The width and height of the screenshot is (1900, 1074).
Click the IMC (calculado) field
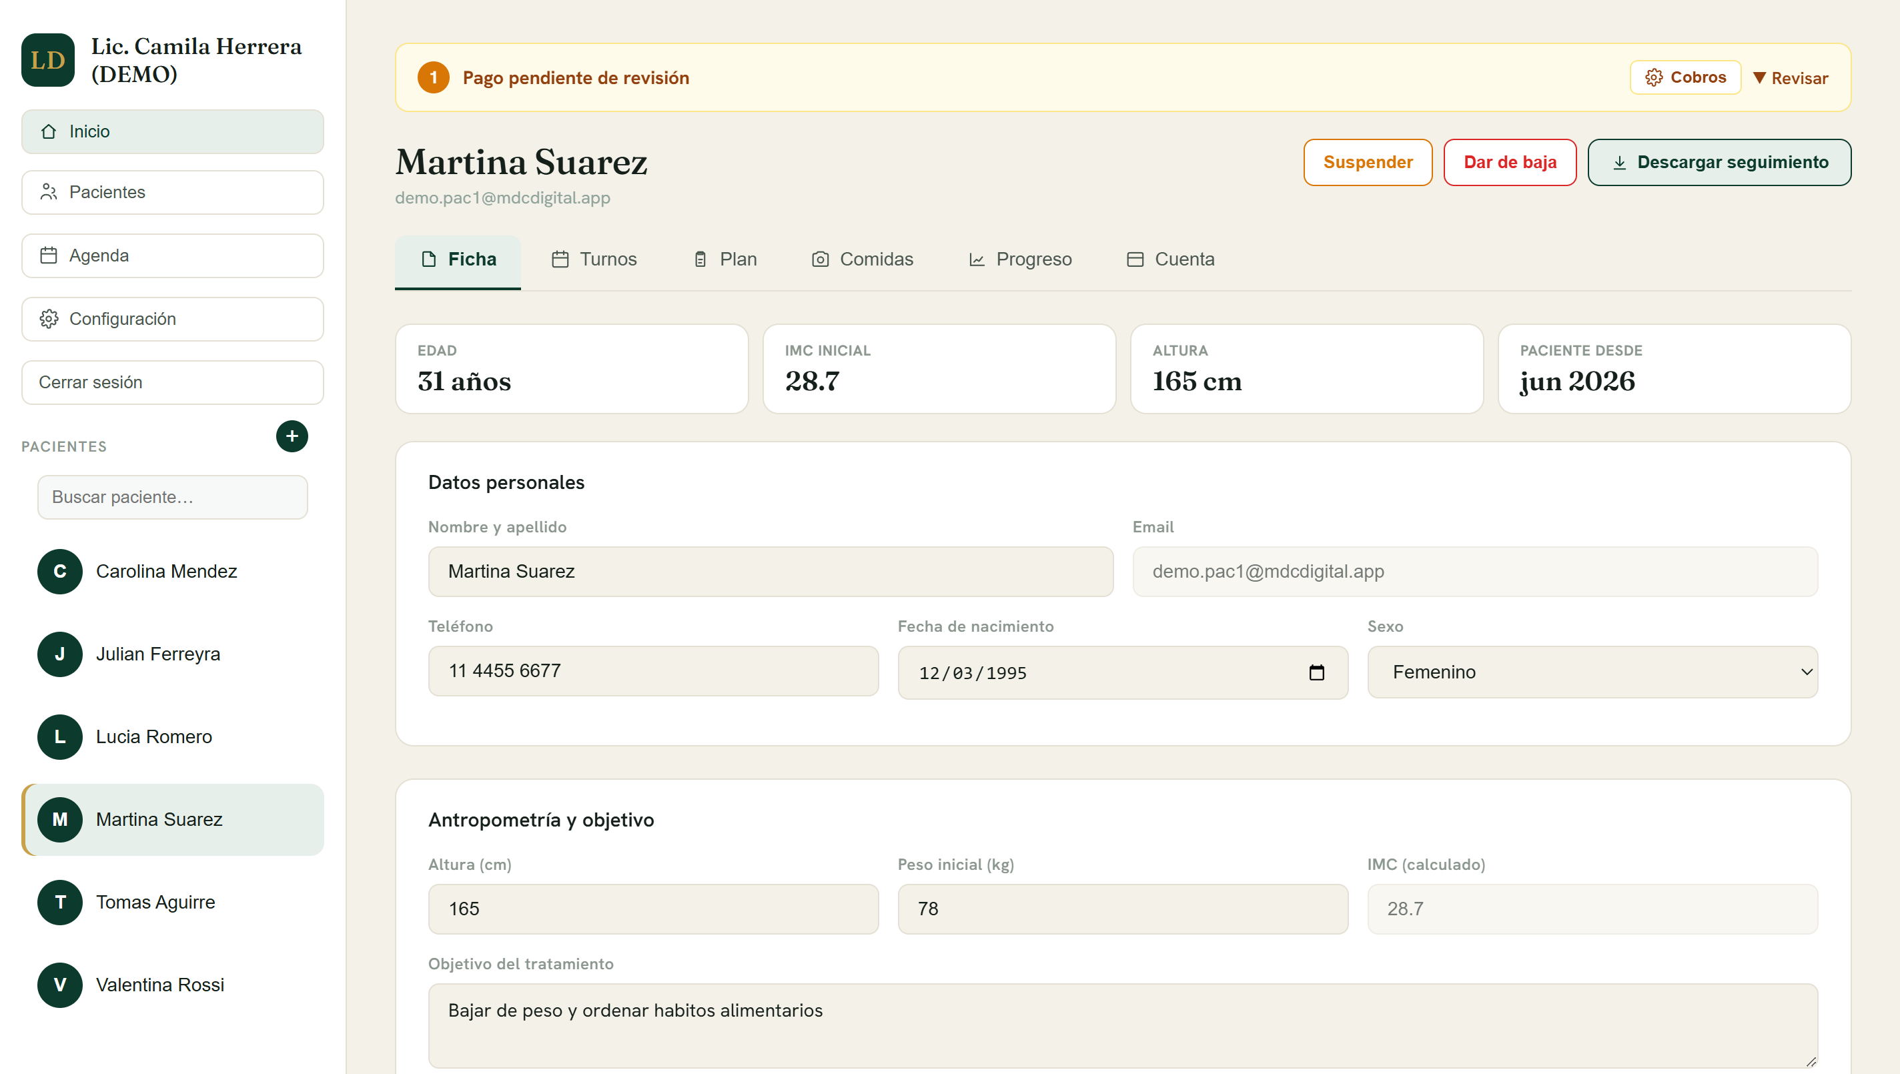pyautogui.click(x=1592, y=909)
